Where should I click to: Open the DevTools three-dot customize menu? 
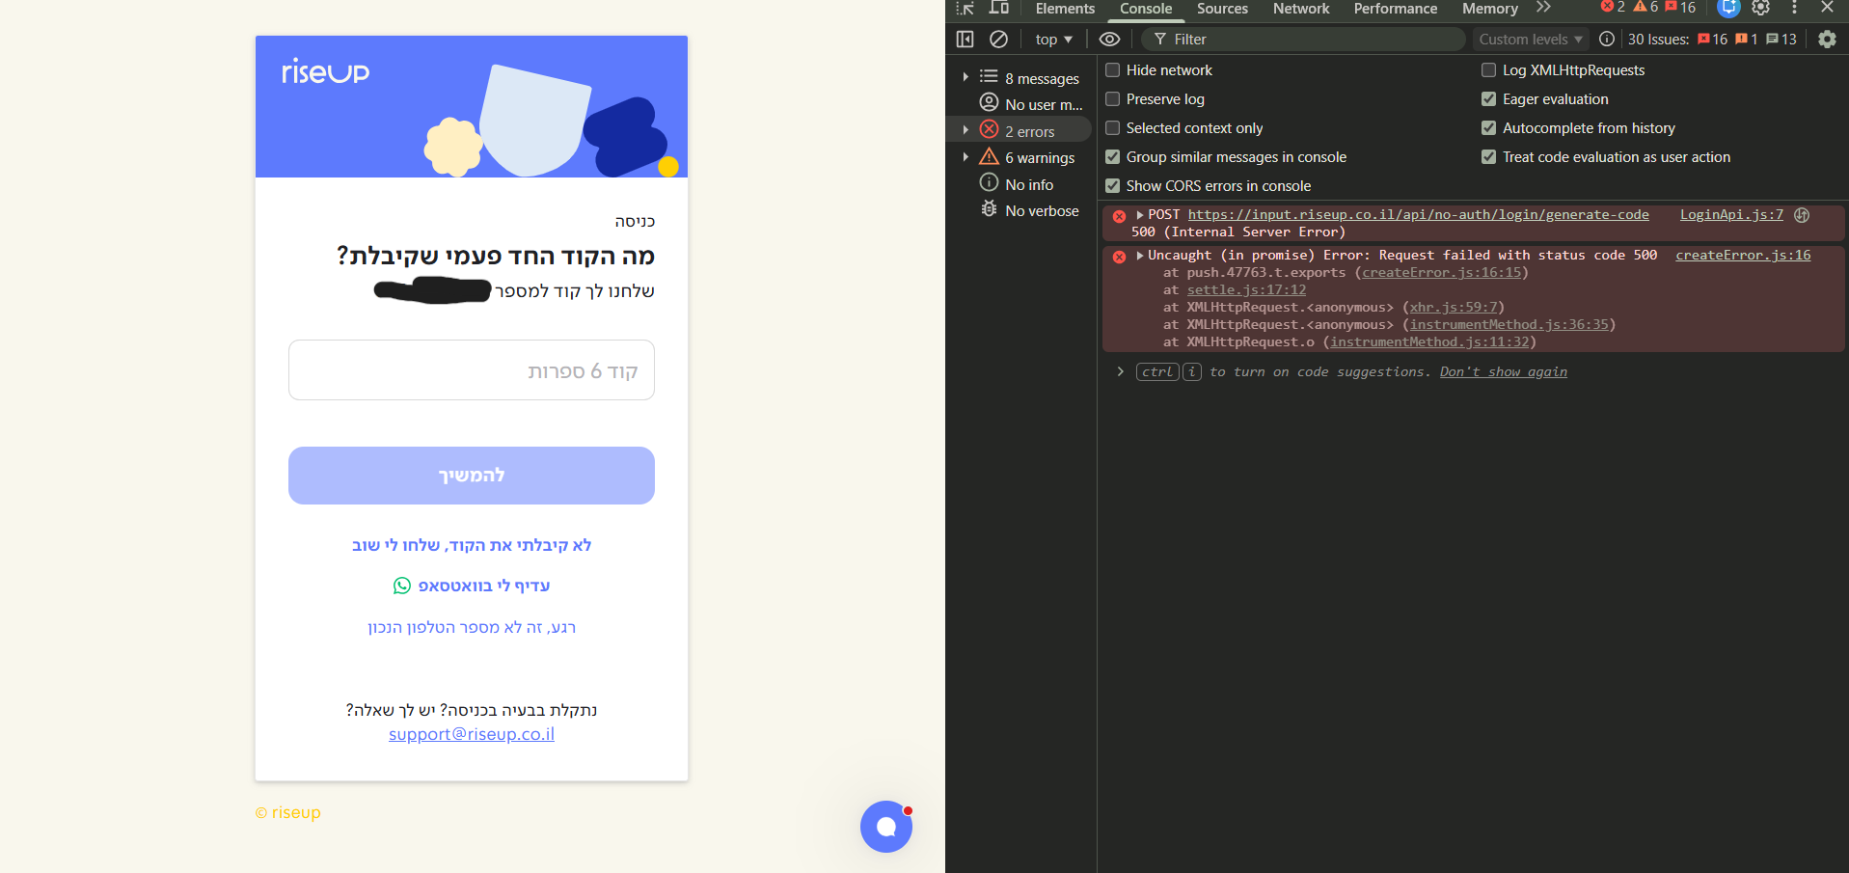(x=1794, y=8)
